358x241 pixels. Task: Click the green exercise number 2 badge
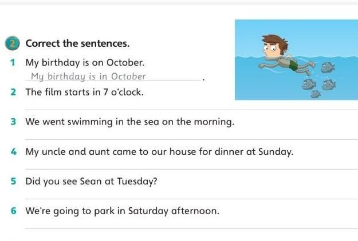[x=14, y=44]
